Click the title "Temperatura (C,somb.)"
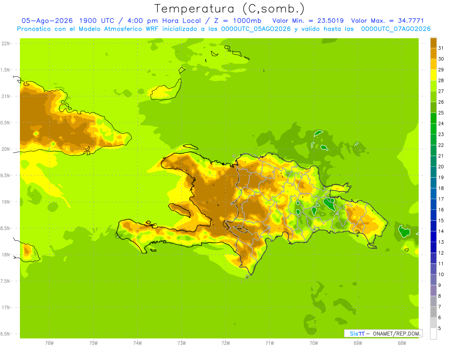 point(230,9)
